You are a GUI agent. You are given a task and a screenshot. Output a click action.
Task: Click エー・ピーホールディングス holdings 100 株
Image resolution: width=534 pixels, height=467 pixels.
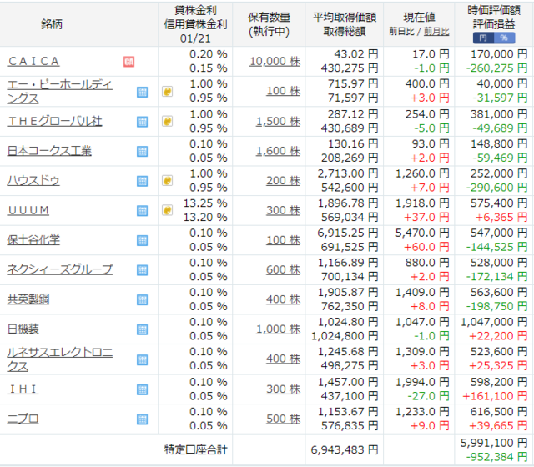click(x=284, y=91)
